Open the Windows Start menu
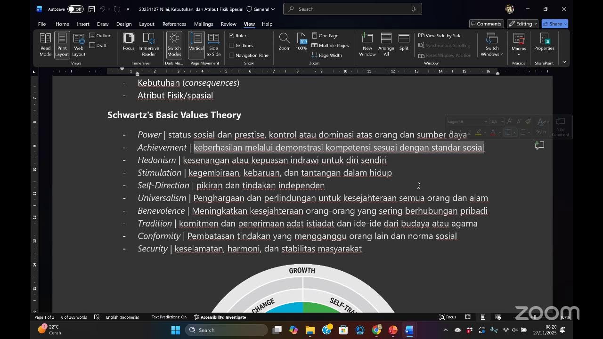This screenshot has height=339, width=603. click(175, 330)
